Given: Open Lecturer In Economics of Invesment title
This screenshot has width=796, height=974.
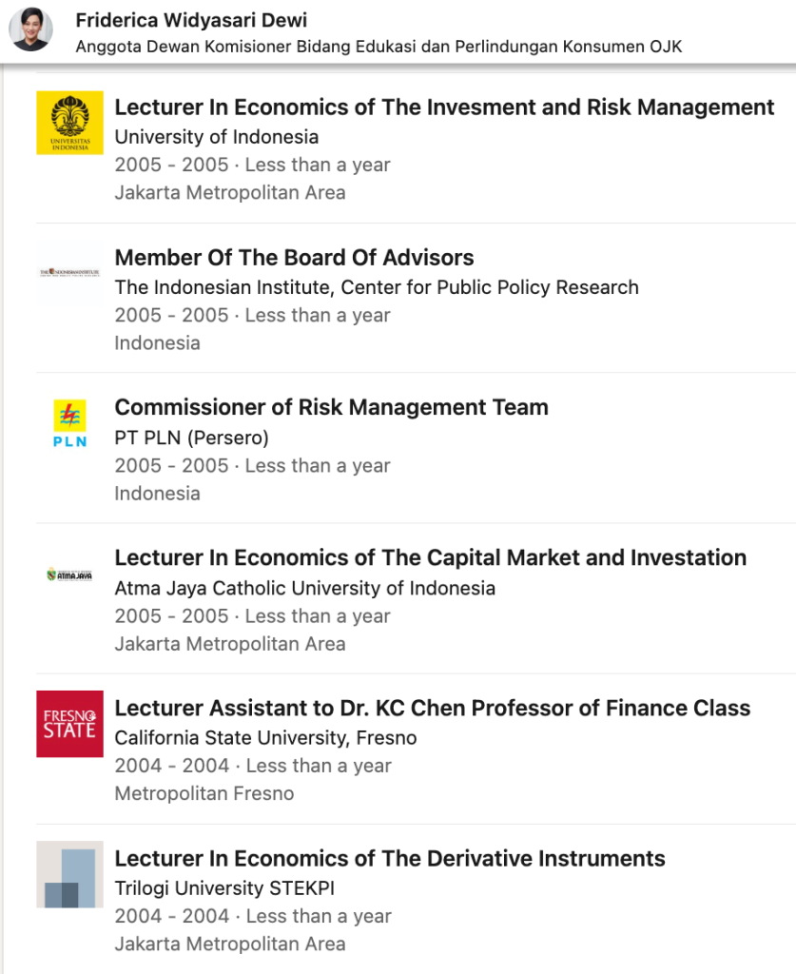Looking at the screenshot, I should point(444,107).
